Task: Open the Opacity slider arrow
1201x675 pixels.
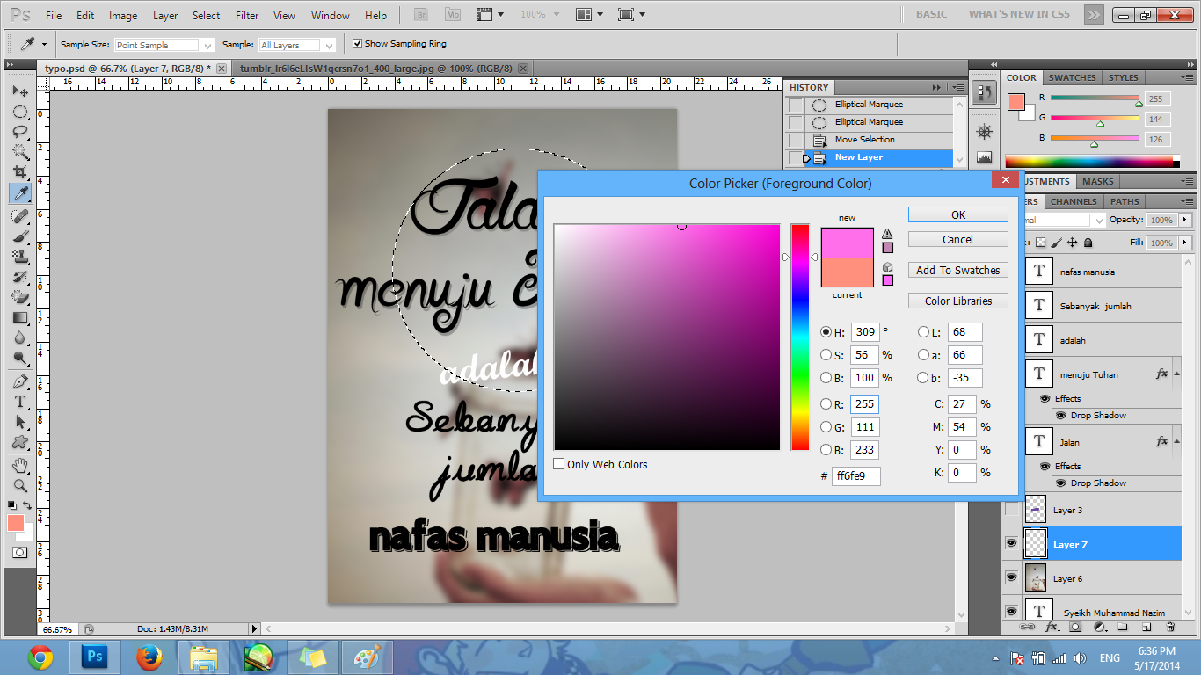Action: click(1186, 220)
